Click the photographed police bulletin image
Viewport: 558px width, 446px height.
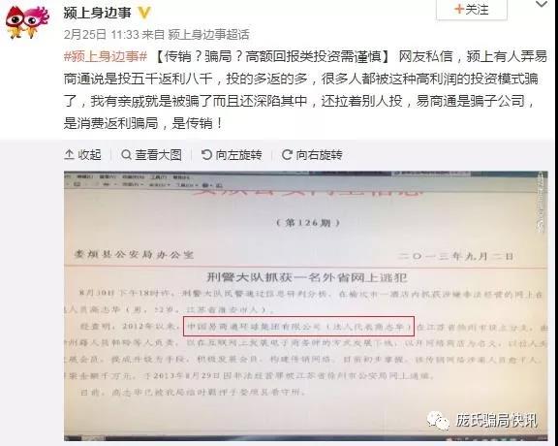pos(306,306)
